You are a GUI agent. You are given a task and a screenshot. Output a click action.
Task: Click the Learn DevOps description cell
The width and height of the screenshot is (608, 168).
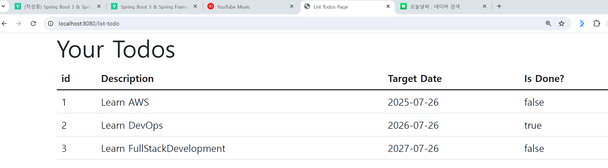pyautogui.click(x=132, y=126)
